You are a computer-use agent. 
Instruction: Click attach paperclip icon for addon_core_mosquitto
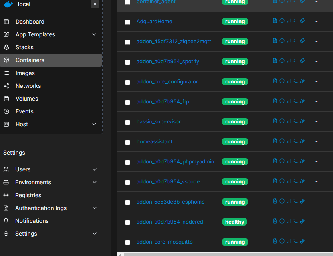[303, 241]
